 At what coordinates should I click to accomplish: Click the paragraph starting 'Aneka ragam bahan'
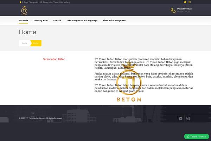coord(143,76)
